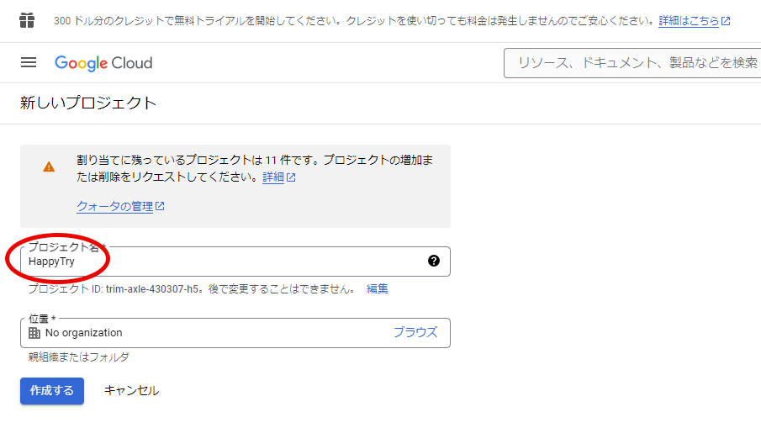The width and height of the screenshot is (761, 428).
Task: Focus the resource search box
Action: [636, 63]
